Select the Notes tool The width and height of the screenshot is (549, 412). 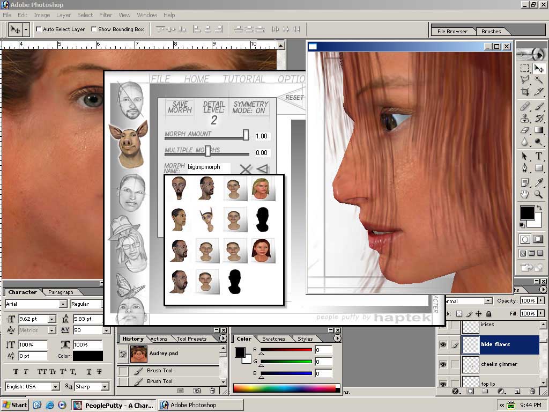(x=524, y=182)
